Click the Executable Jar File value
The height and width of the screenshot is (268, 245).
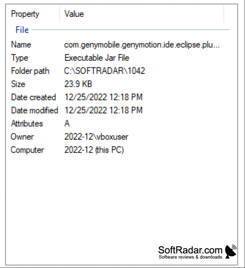tap(97, 58)
